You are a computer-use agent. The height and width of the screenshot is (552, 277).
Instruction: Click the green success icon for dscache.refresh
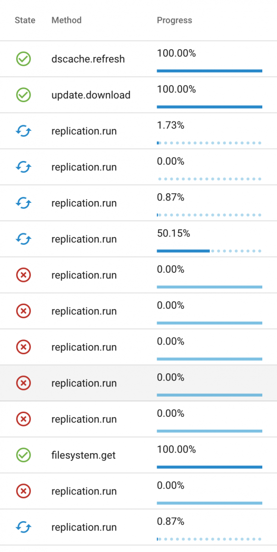pyautogui.click(x=23, y=59)
